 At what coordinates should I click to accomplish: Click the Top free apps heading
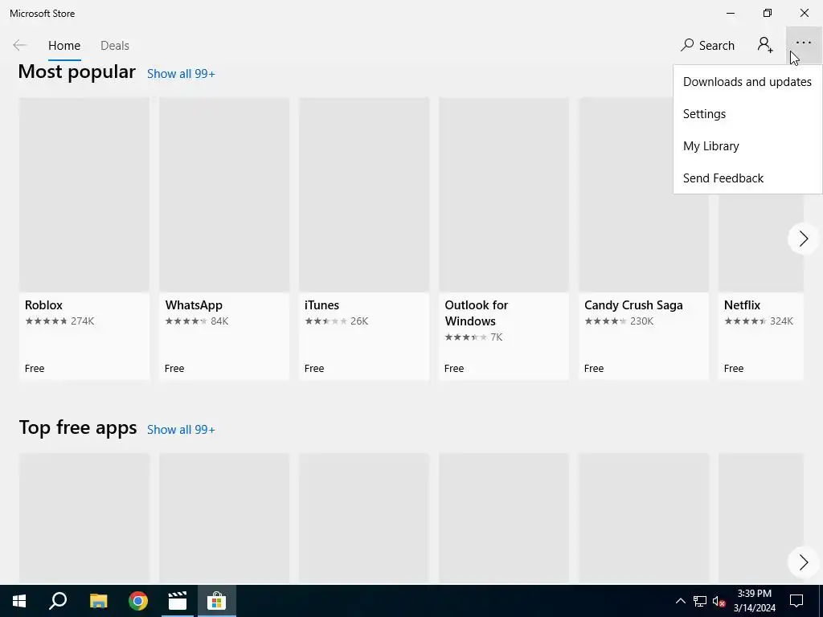pos(78,427)
